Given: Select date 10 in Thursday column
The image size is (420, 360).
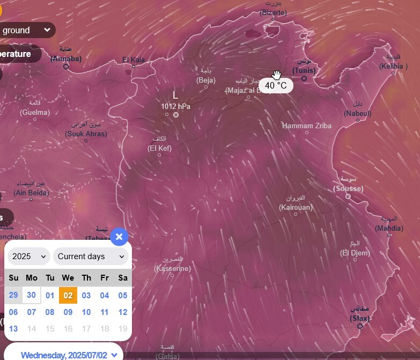Looking at the screenshot, I should [x=86, y=312].
